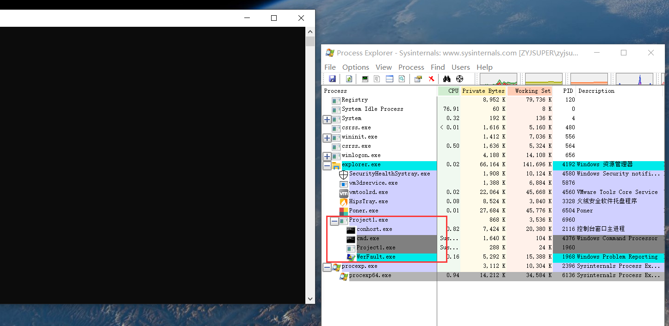Image resolution: width=669 pixels, height=326 pixels.
Task: Click the Registry process icon
Action: point(336,100)
